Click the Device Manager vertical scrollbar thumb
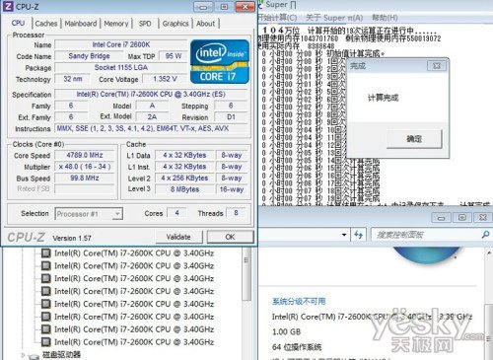 pos(246,274)
